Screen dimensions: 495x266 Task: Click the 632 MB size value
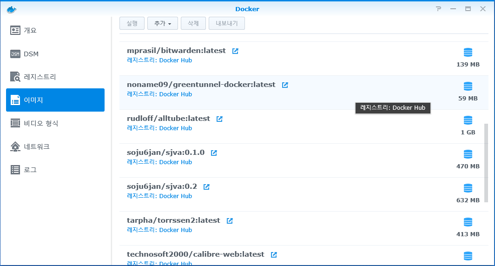[x=468, y=200]
